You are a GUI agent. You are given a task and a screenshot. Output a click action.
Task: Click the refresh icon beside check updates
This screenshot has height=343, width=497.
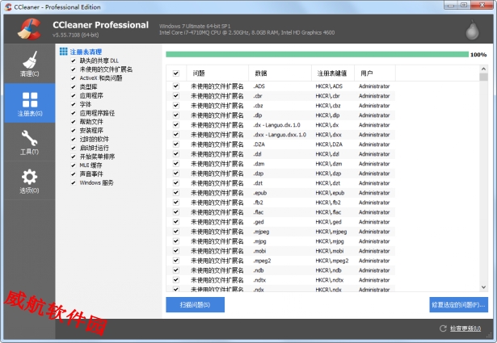point(443,328)
